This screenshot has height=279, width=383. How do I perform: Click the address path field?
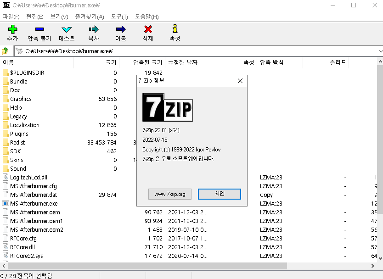(x=196, y=51)
